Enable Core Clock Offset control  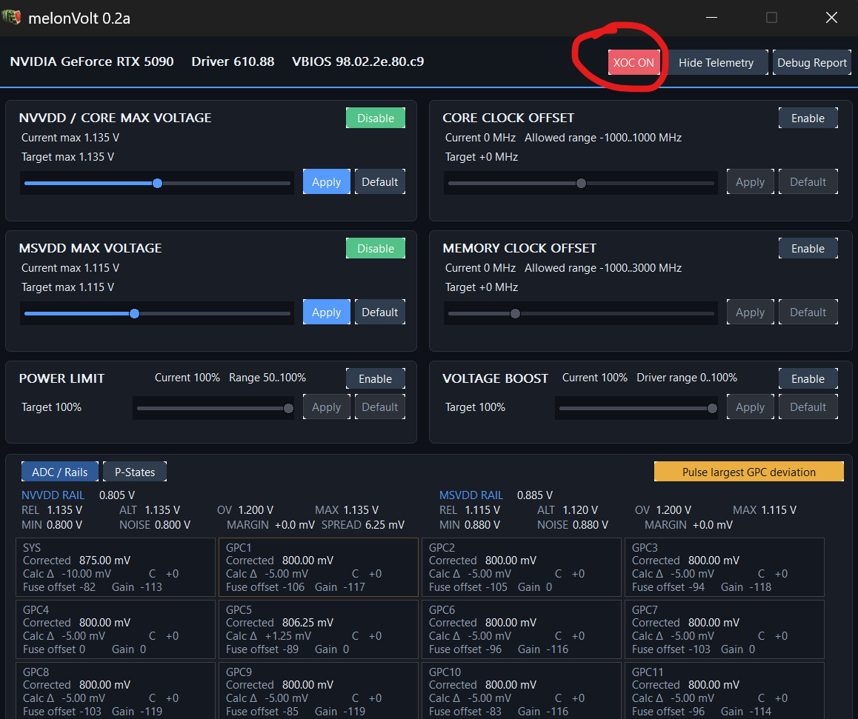tap(808, 118)
